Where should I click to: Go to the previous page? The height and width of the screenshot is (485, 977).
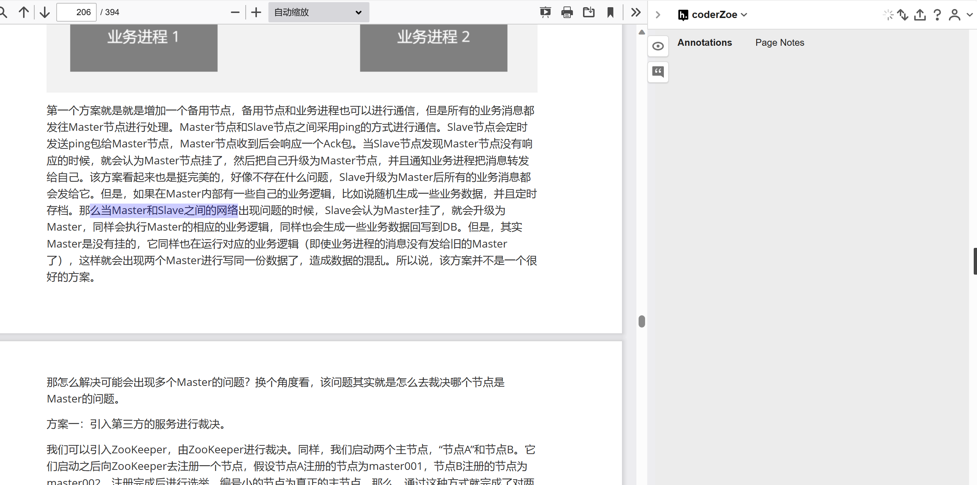tap(24, 12)
